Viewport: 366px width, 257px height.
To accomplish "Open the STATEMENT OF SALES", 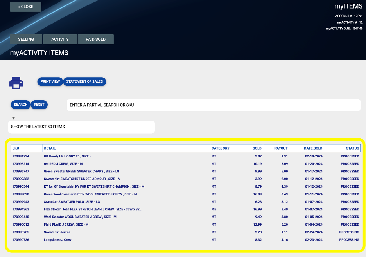I will (84, 81).
